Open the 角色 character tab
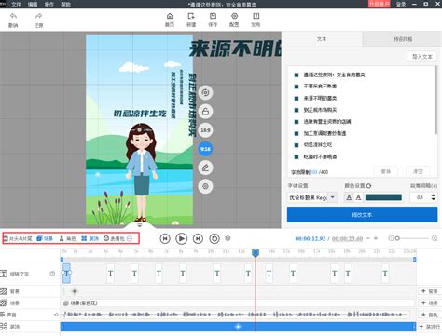This screenshot has height=336, width=442. click(68, 238)
